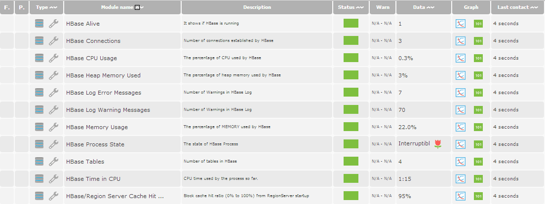Open the HBase Process State module
The width and height of the screenshot is (545, 204).
[x=95, y=144]
